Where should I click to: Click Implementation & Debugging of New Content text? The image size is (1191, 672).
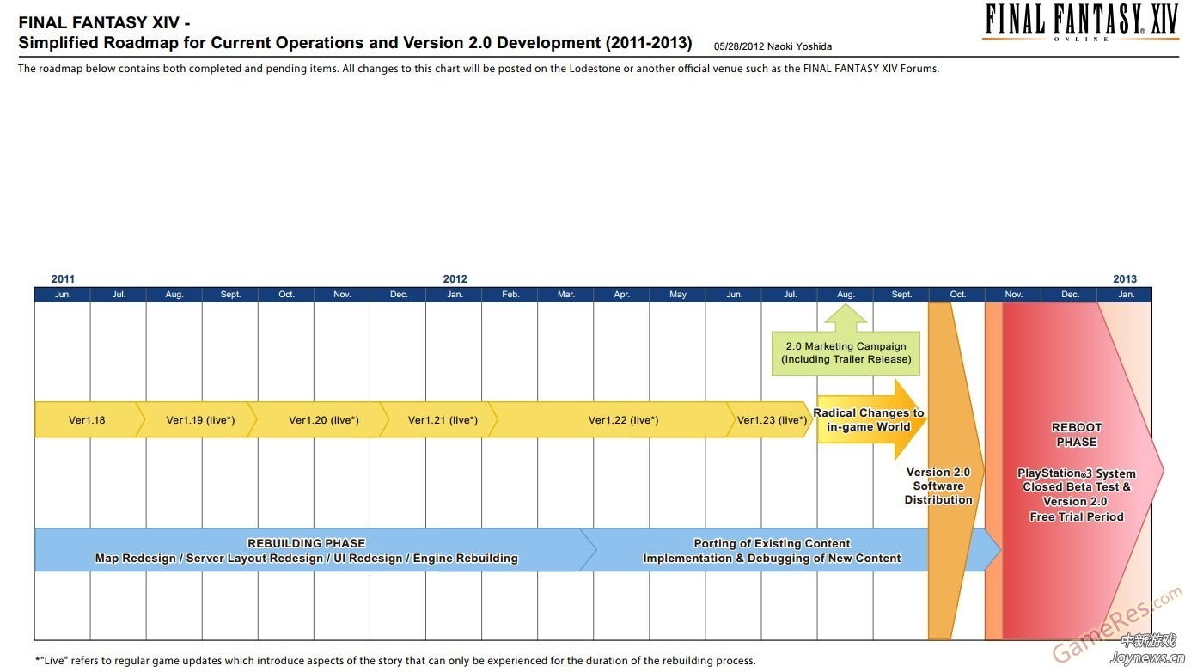[x=772, y=559]
